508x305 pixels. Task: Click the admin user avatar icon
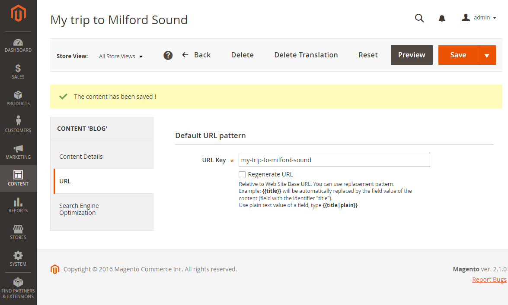(x=466, y=17)
